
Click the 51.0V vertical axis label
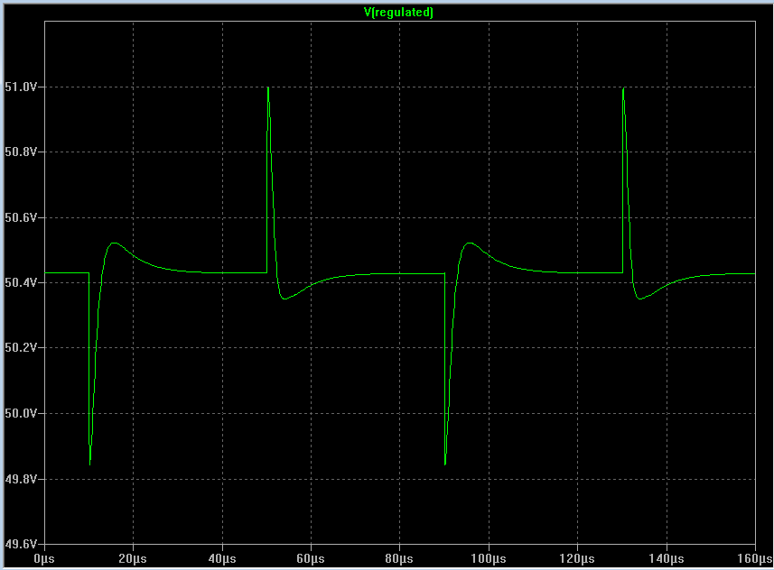(x=21, y=87)
